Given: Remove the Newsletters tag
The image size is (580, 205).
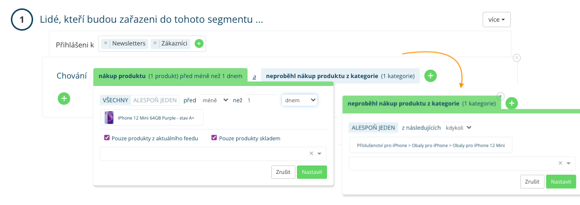Looking at the screenshot, I should (x=106, y=43).
